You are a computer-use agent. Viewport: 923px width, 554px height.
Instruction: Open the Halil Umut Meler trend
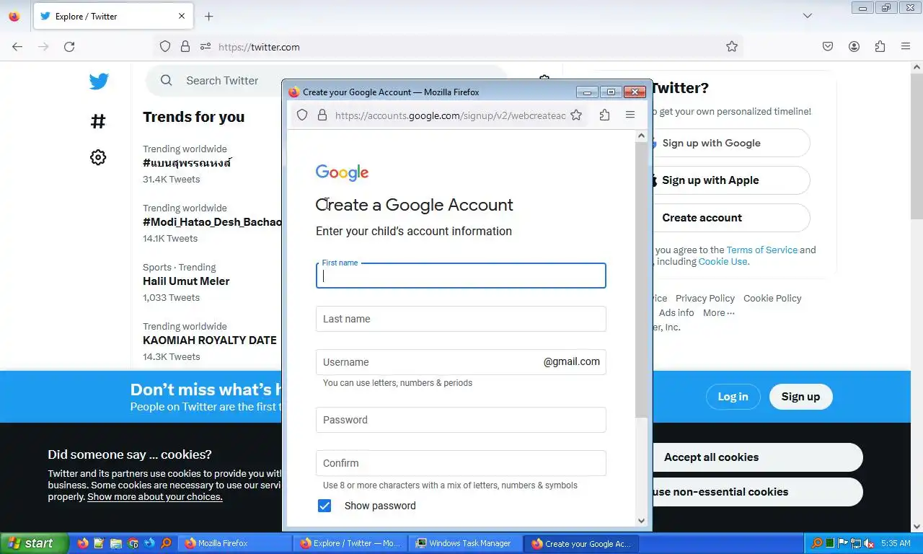[x=186, y=281]
